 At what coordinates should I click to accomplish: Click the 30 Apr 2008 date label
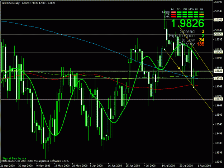click(x=25, y=165)
